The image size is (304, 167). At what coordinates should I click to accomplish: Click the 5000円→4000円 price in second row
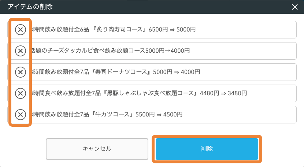pos(167,51)
